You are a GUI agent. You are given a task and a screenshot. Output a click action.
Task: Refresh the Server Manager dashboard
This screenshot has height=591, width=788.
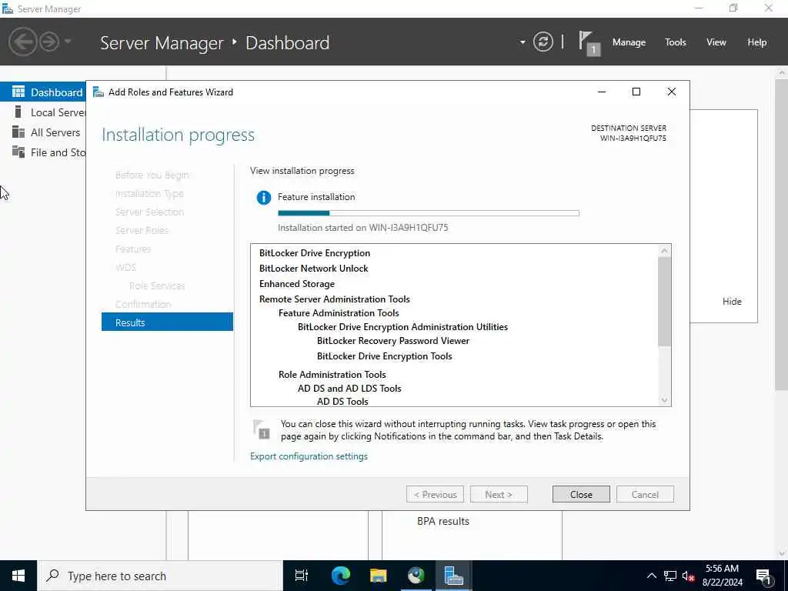(543, 42)
